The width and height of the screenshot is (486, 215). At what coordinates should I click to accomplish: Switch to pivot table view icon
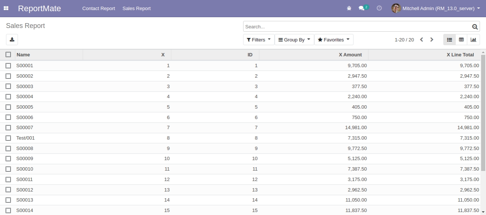point(461,40)
